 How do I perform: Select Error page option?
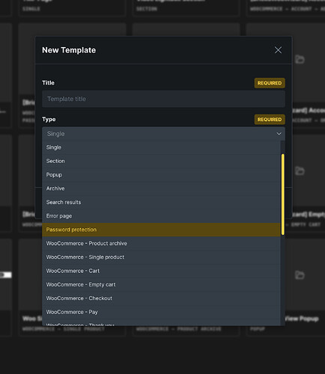click(161, 216)
